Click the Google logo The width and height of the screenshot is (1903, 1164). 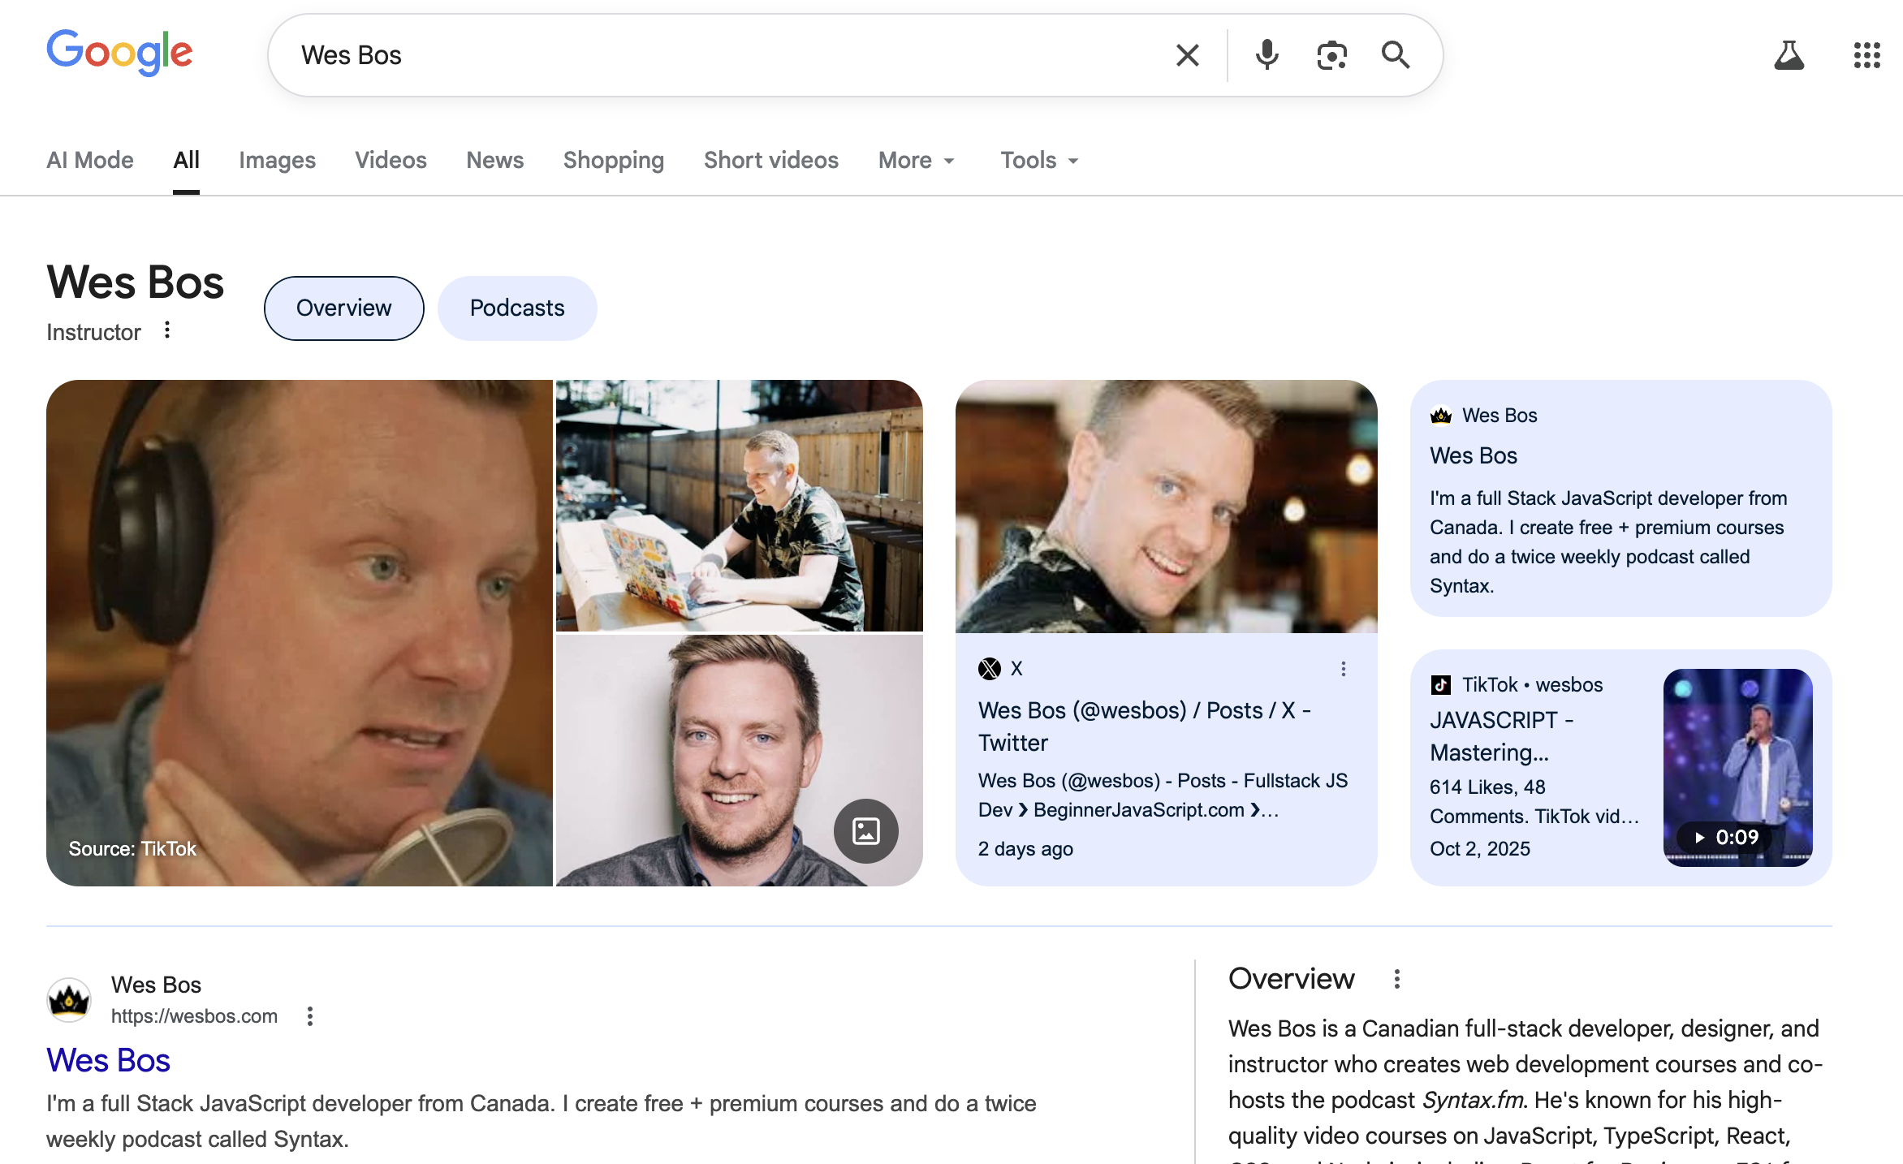(x=119, y=54)
